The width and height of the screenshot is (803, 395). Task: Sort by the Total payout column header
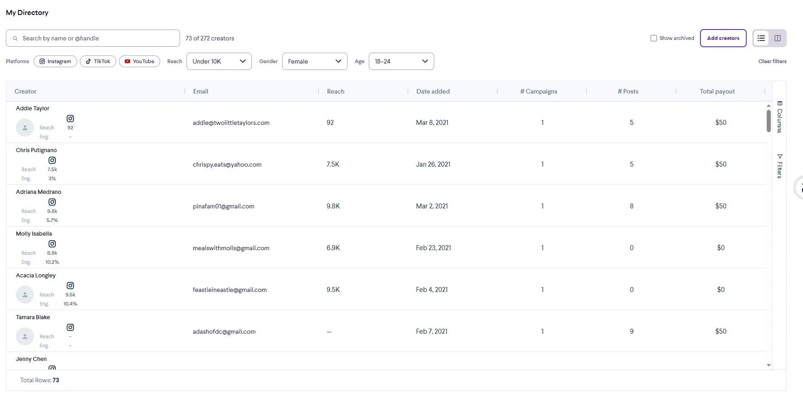click(717, 91)
